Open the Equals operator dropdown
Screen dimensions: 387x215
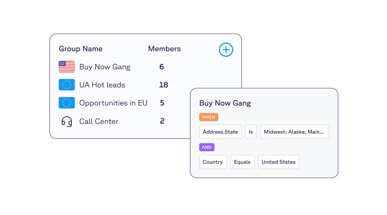[x=242, y=162]
